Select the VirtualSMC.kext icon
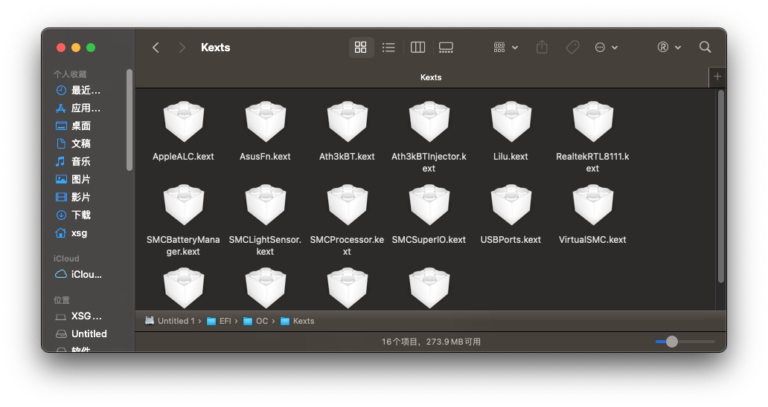This screenshot has width=768, height=407. (x=592, y=206)
